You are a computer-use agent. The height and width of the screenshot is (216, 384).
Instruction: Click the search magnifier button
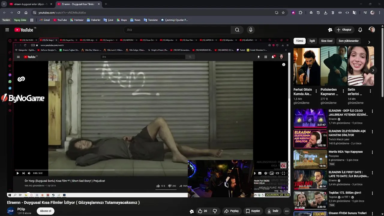[237, 30]
